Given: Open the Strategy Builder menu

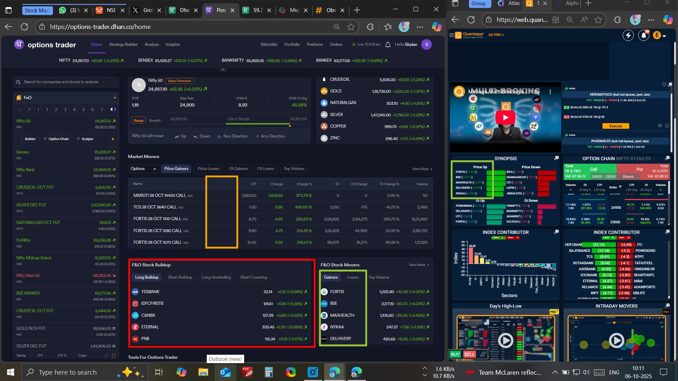Looking at the screenshot, I should pyautogui.click(x=123, y=44).
